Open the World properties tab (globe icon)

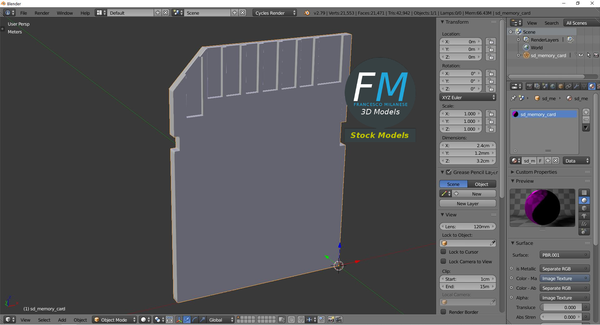pyautogui.click(x=553, y=86)
